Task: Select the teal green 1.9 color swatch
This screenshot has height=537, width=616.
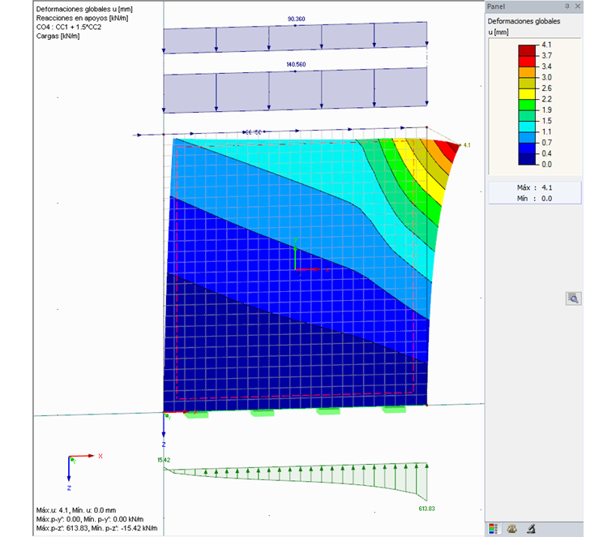Action: [527, 115]
